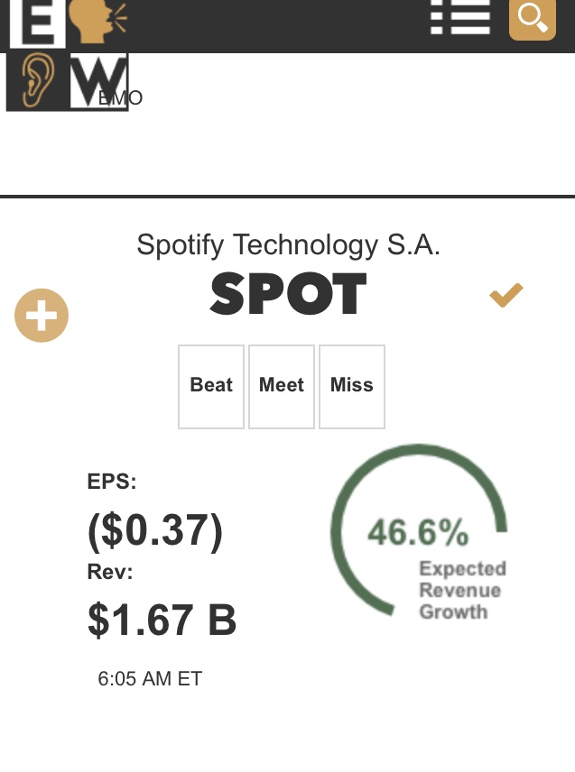Click the 46.6% revenue growth gauge
Screen dimensions: 575x772
tap(418, 532)
